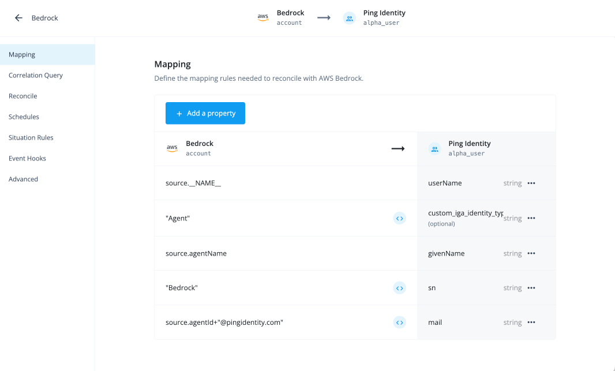Switch to Situation Rules
Screen dimensions: 615x371
coord(47,138)
